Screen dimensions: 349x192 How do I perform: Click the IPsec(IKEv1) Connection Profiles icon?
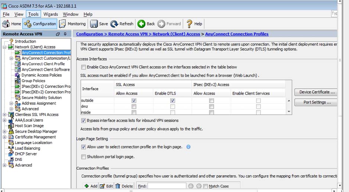pos(17,86)
